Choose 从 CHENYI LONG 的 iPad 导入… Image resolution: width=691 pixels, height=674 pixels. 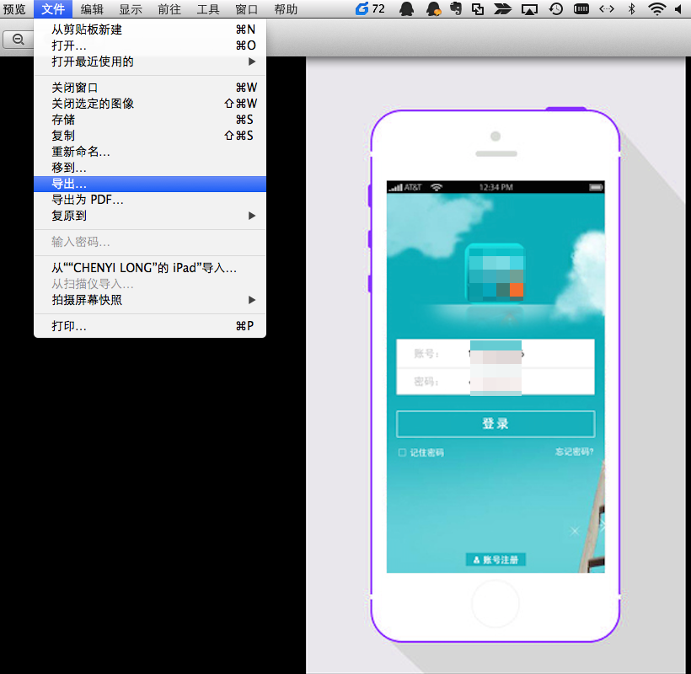coord(150,267)
